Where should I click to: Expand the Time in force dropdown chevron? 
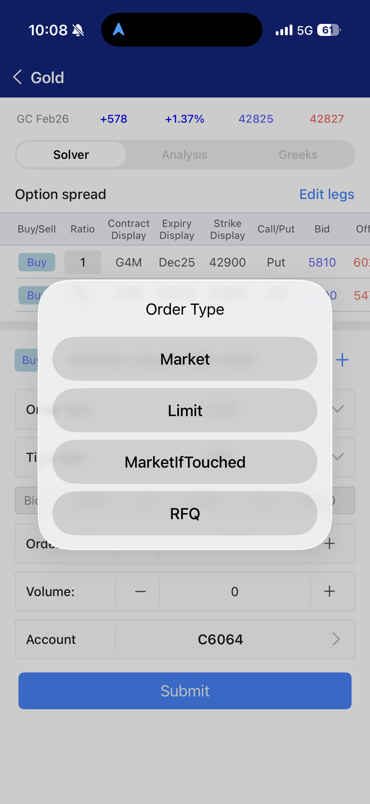(x=338, y=457)
